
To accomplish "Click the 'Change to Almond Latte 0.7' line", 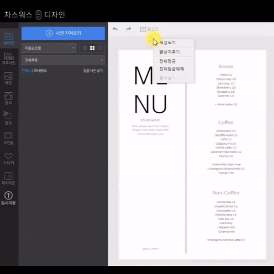I will coord(226,240).
